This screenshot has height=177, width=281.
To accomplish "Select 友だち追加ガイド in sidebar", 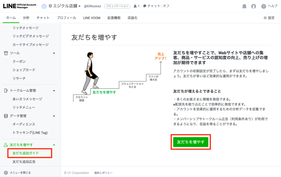I will (26, 153).
